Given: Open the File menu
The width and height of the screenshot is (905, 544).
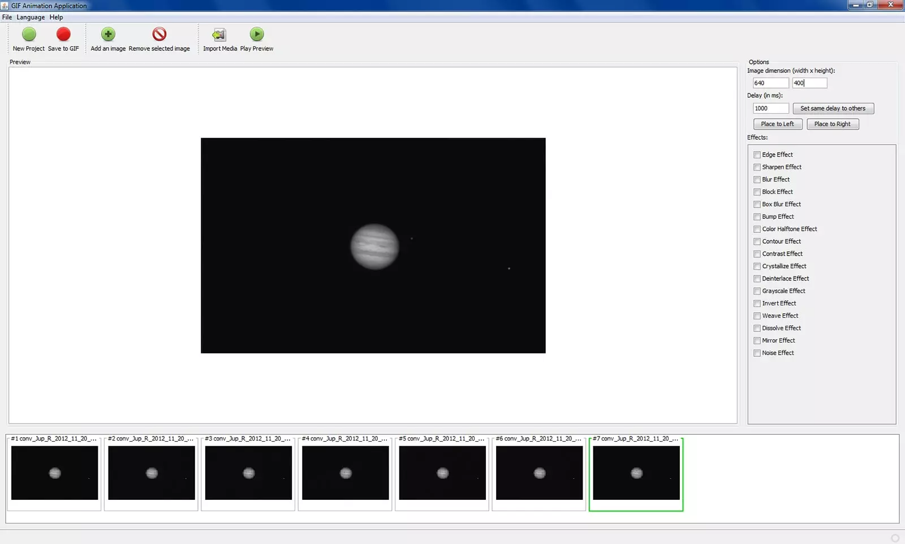Looking at the screenshot, I should [7, 18].
